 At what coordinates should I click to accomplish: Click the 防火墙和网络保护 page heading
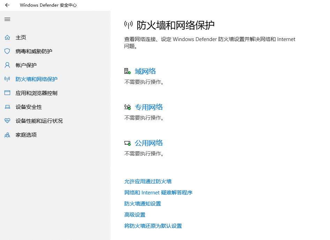176,25
